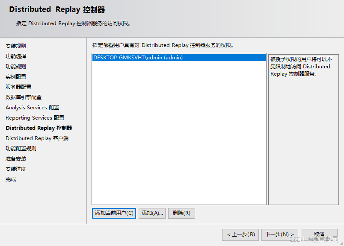
Task: Select DESKTOP-GMKSVHT\admin user entry
Action: pos(138,58)
